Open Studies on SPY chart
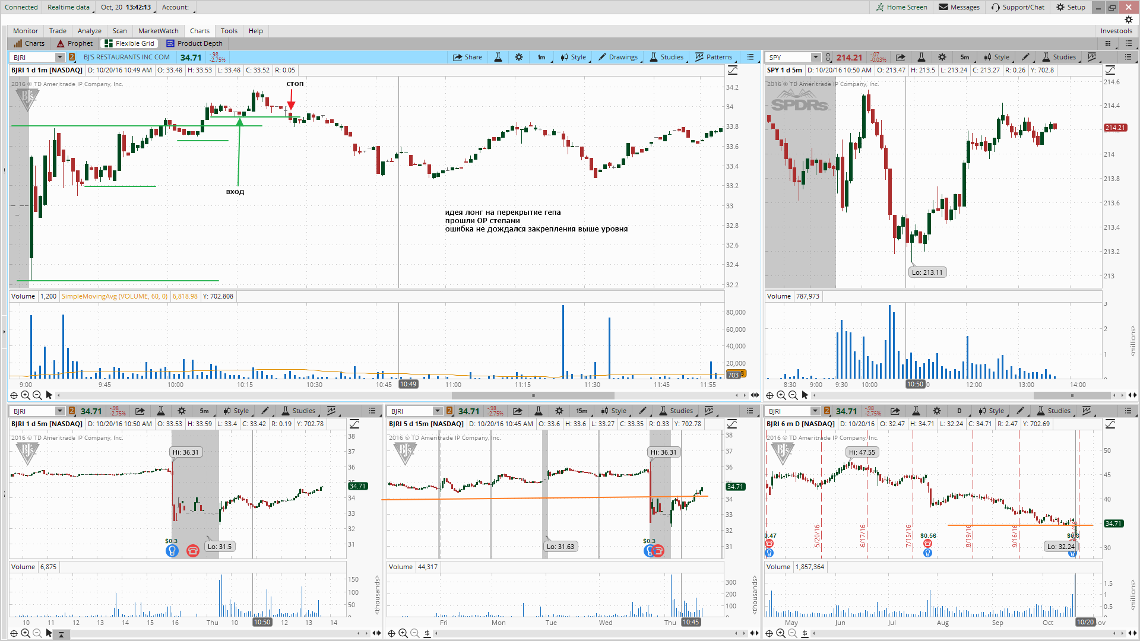 1059,58
